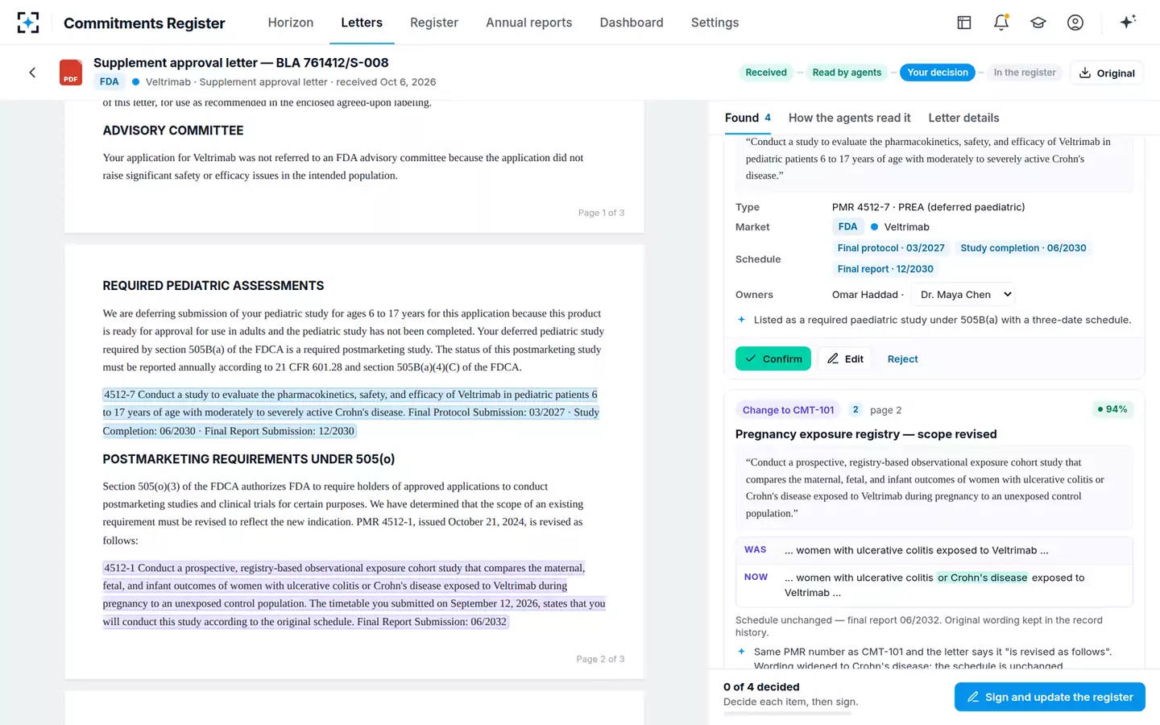Click the 'page 2' reference on CMT-101 card
Screen dimensions: 1160x725
pyautogui.click(x=886, y=410)
